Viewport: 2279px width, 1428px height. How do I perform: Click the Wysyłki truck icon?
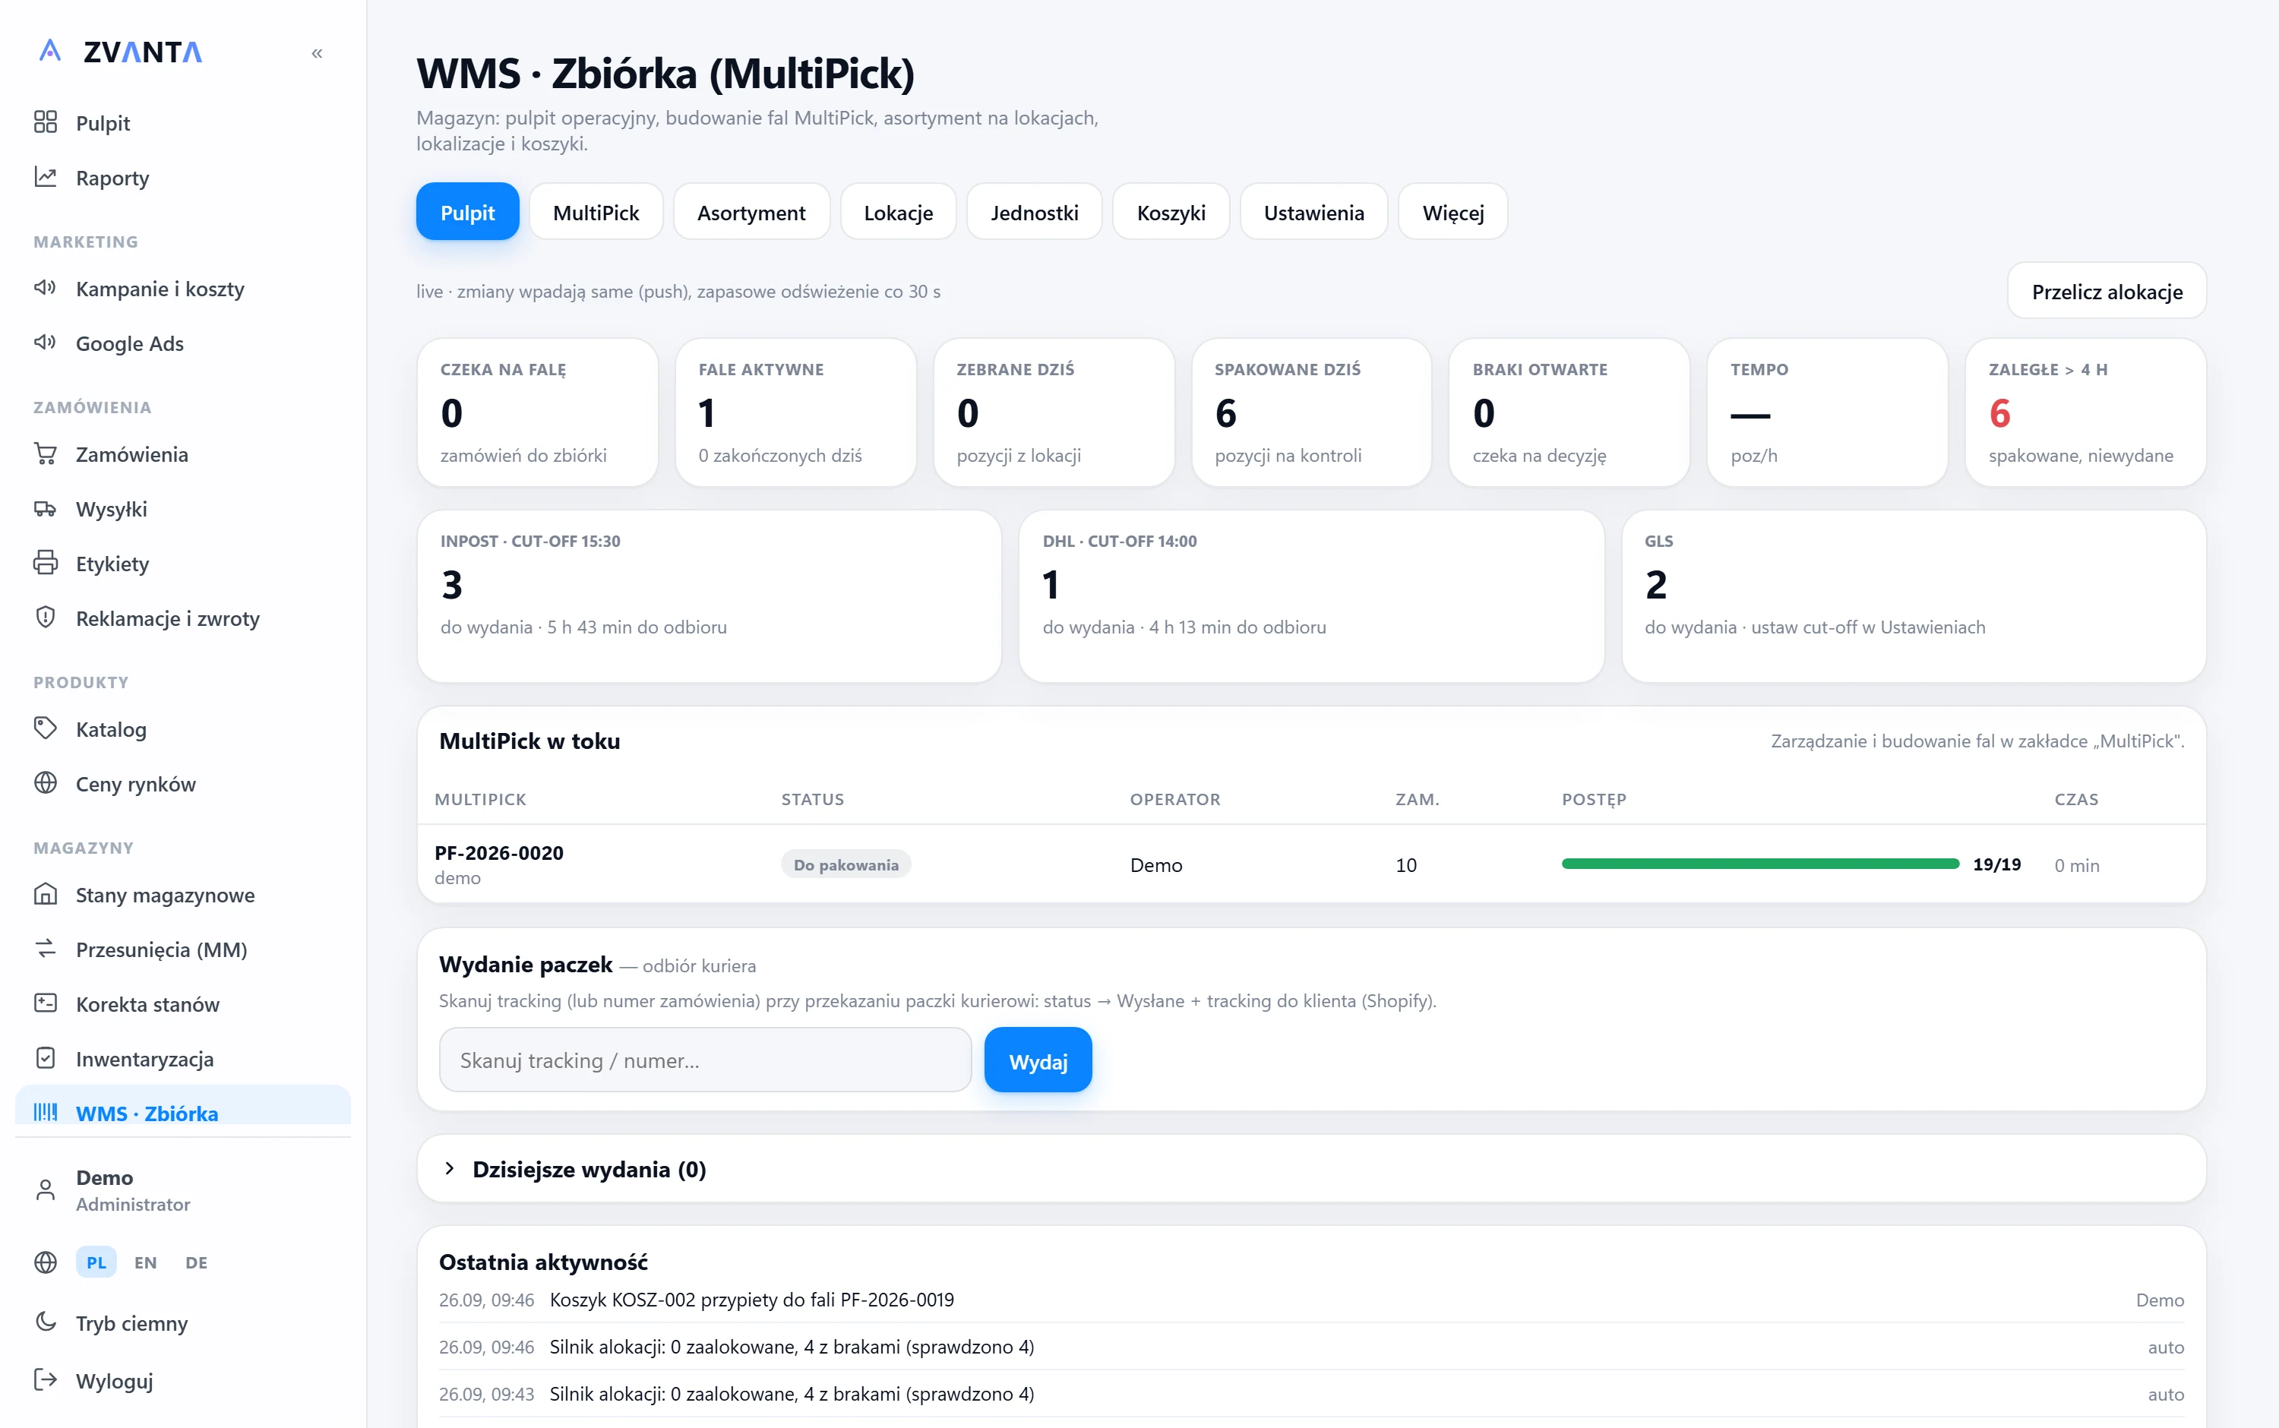click(x=46, y=508)
